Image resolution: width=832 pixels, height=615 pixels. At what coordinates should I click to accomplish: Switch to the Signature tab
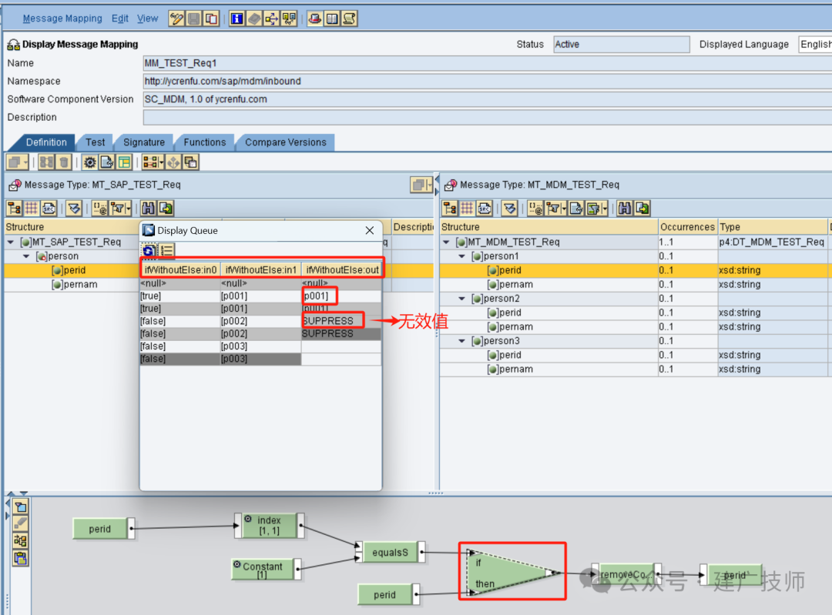(144, 142)
